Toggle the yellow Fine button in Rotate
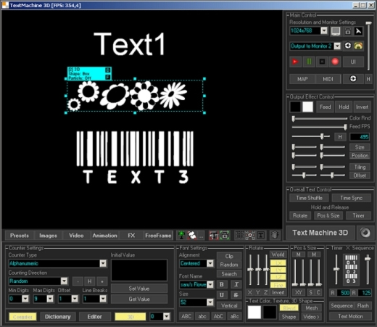The height and width of the screenshot is (327, 377). pos(278,285)
